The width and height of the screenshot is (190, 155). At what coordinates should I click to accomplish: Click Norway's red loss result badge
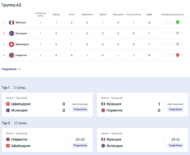click(178, 55)
